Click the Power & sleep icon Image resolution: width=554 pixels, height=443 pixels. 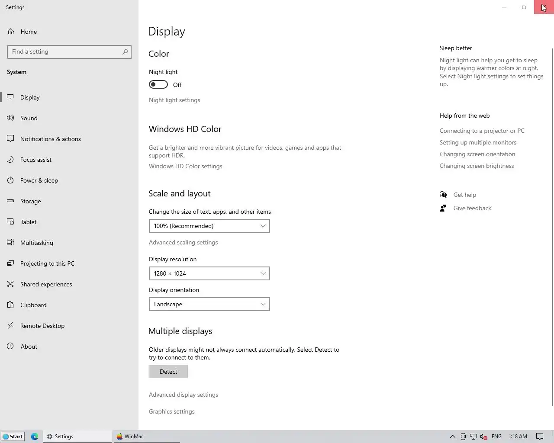pyautogui.click(x=10, y=180)
